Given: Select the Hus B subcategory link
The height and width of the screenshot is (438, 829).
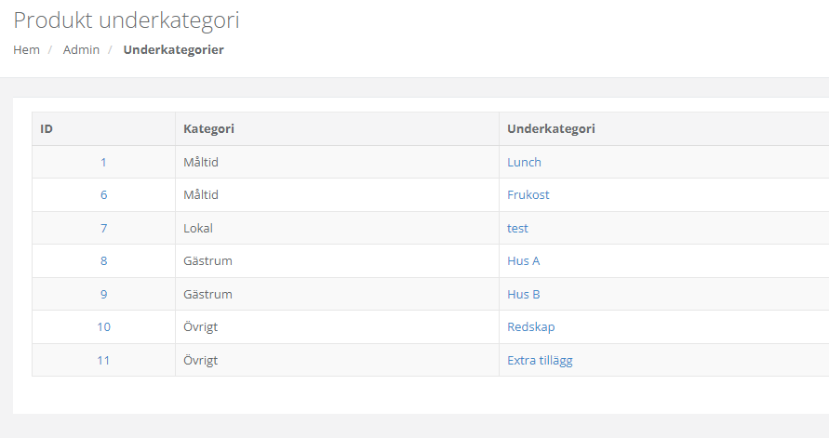Looking at the screenshot, I should [x=523, y=295].
